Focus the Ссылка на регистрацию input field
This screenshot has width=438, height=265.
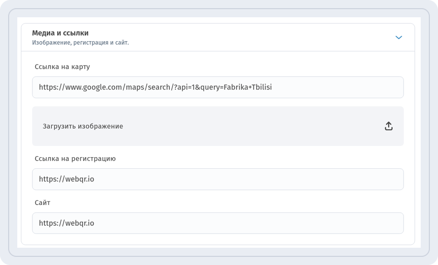pyautogui.click(x=218, y=179)
